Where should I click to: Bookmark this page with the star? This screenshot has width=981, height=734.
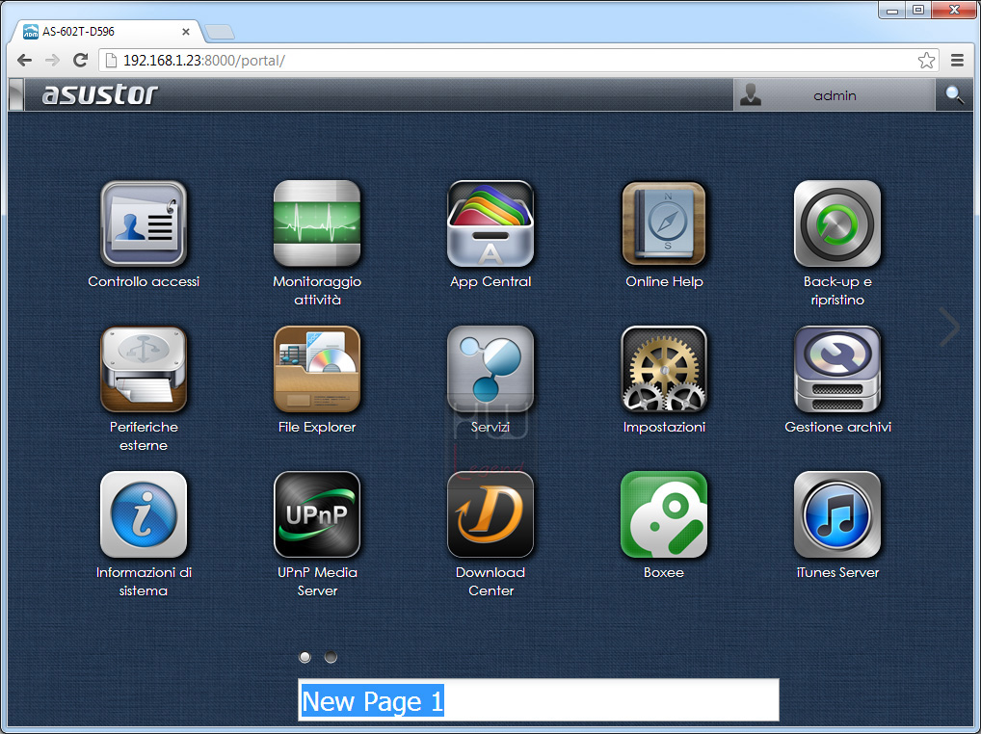coord(927,60)
